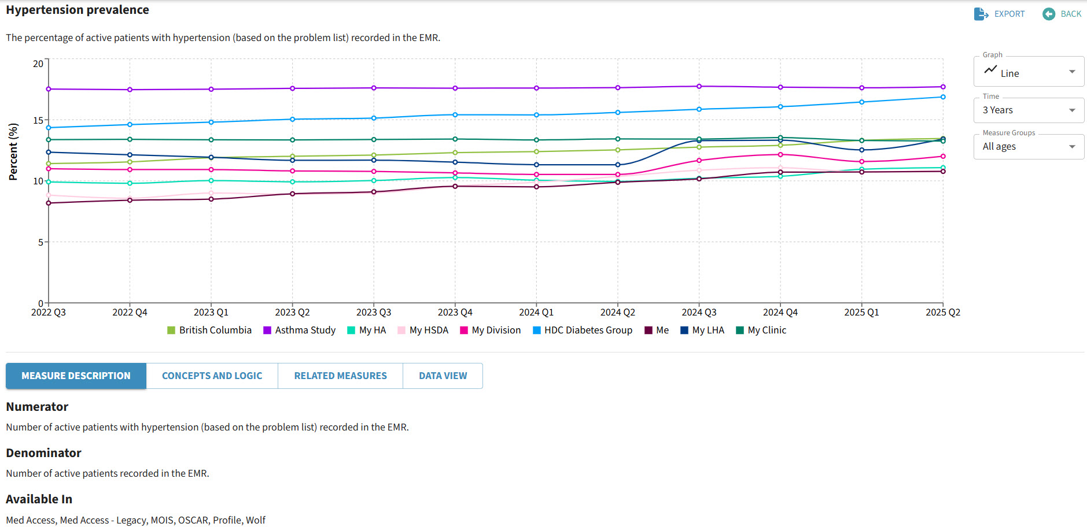1087x527 pixels.
Task: Click the EXPORT text button
Action: coord(1009,14)
